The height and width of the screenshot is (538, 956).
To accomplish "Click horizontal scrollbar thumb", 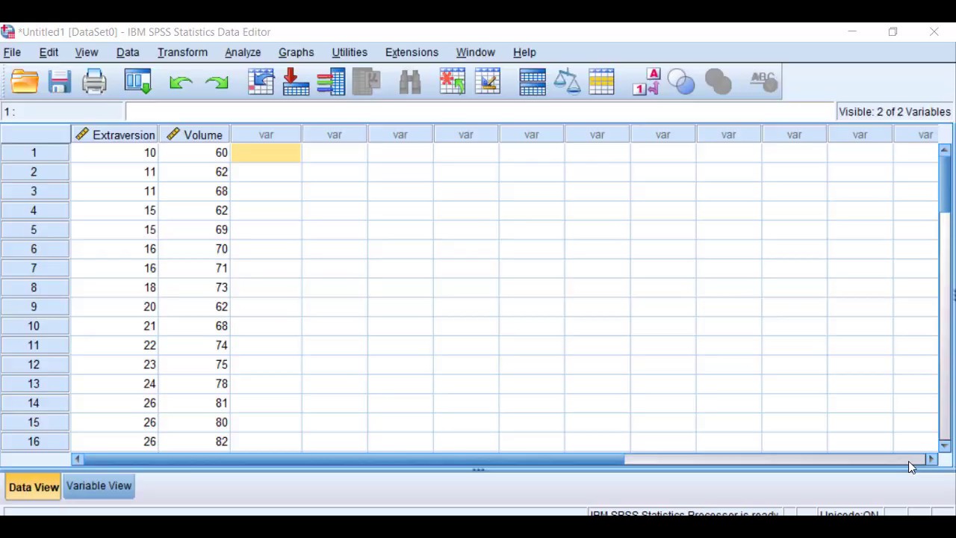I will (353, 460).
